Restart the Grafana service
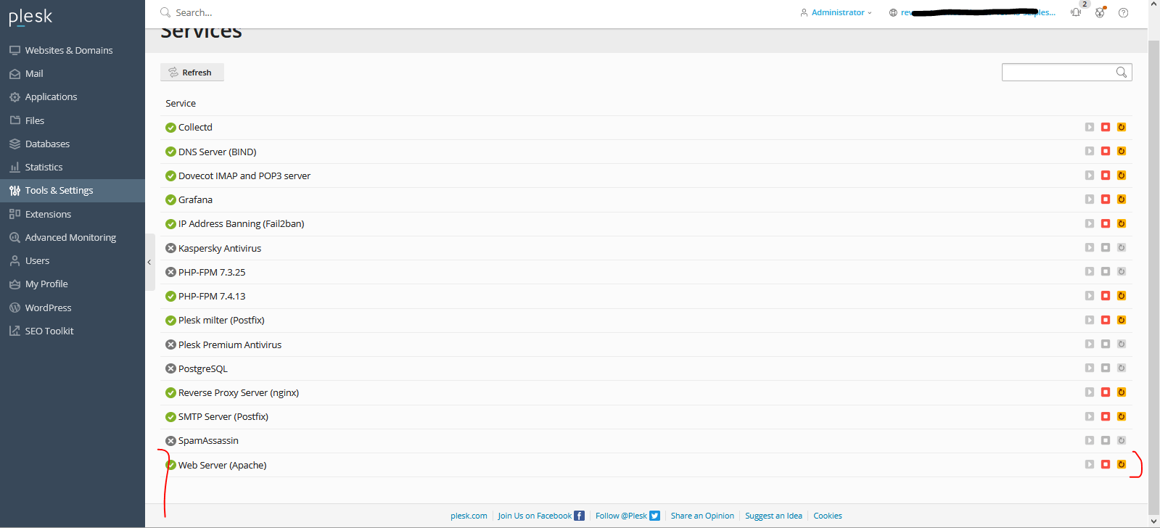This screenshot has width=1160, height=528. [1122, 199]
